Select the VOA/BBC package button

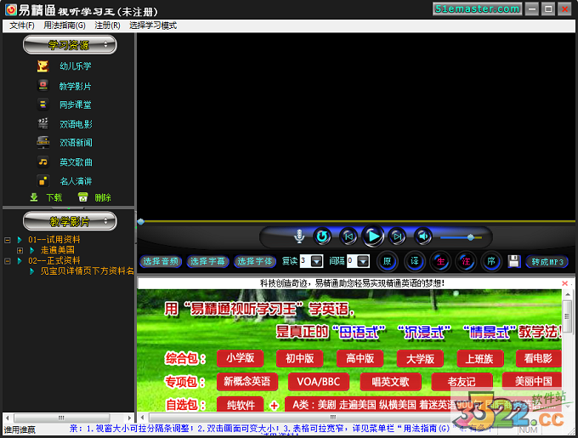point(318,382)
